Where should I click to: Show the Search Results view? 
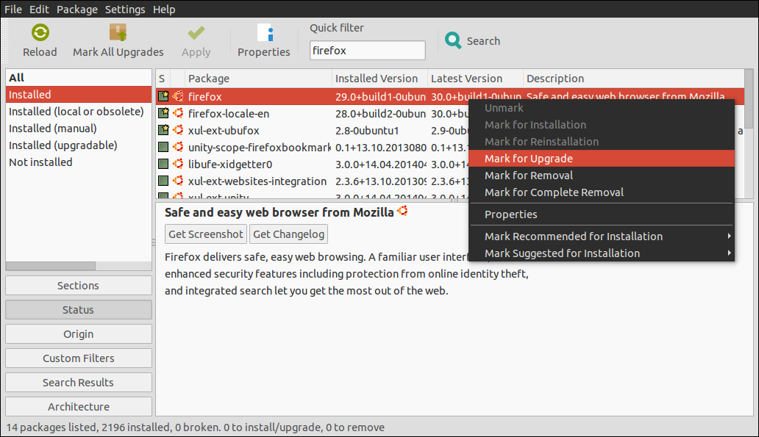[79, 383]
